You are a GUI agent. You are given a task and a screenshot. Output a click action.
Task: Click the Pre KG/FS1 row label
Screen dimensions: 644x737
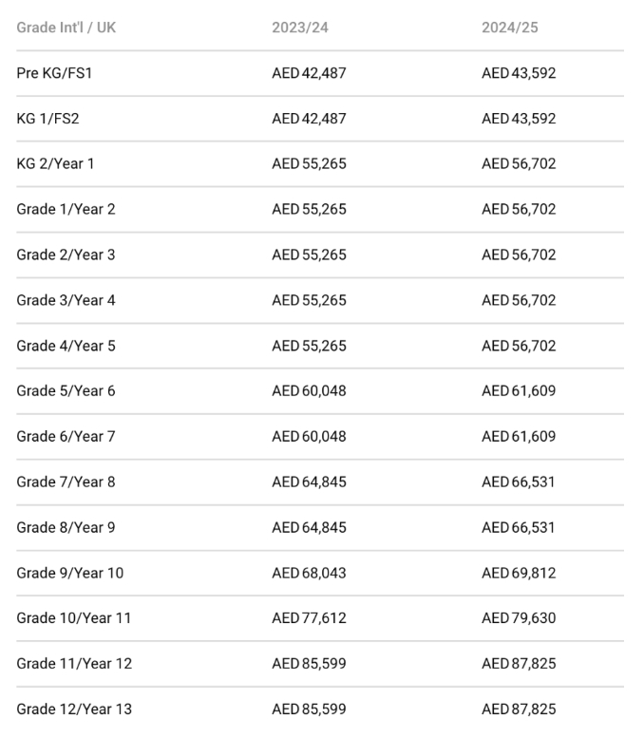(x=54, y=73)
